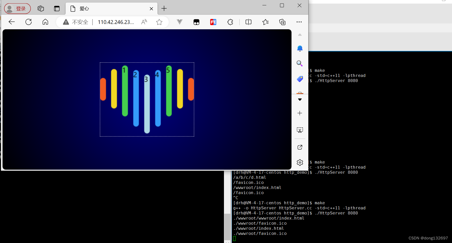Click the last ./wwwroot/favicon.ico terminal line

tap(260, 234)
